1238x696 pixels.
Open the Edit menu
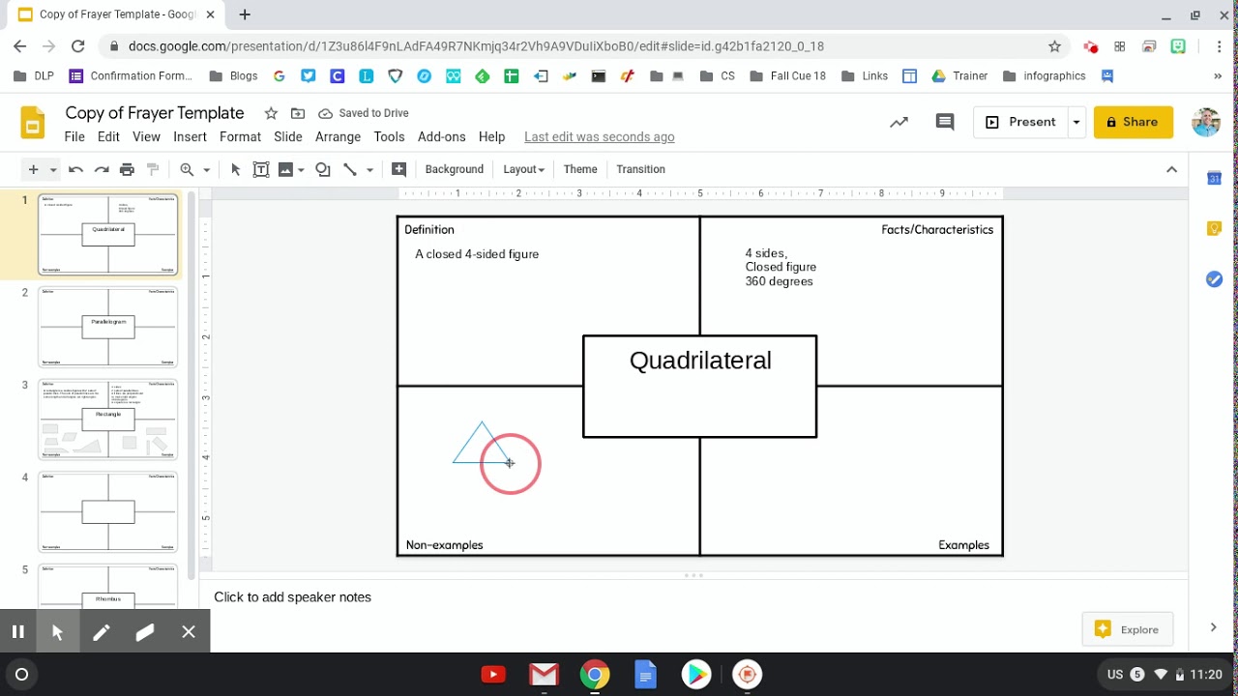pyautogui.click(x=108, y=137)
